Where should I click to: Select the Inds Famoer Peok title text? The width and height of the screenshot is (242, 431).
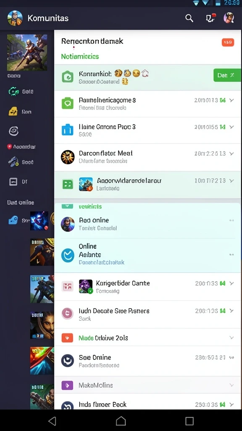click(x=103, y=404)
